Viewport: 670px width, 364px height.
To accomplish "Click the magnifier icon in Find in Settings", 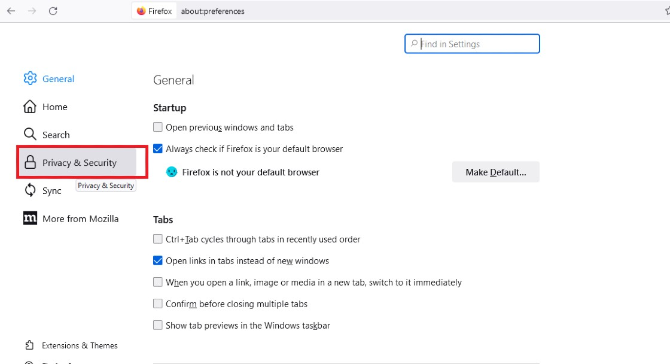I will [x=413, y=44].
